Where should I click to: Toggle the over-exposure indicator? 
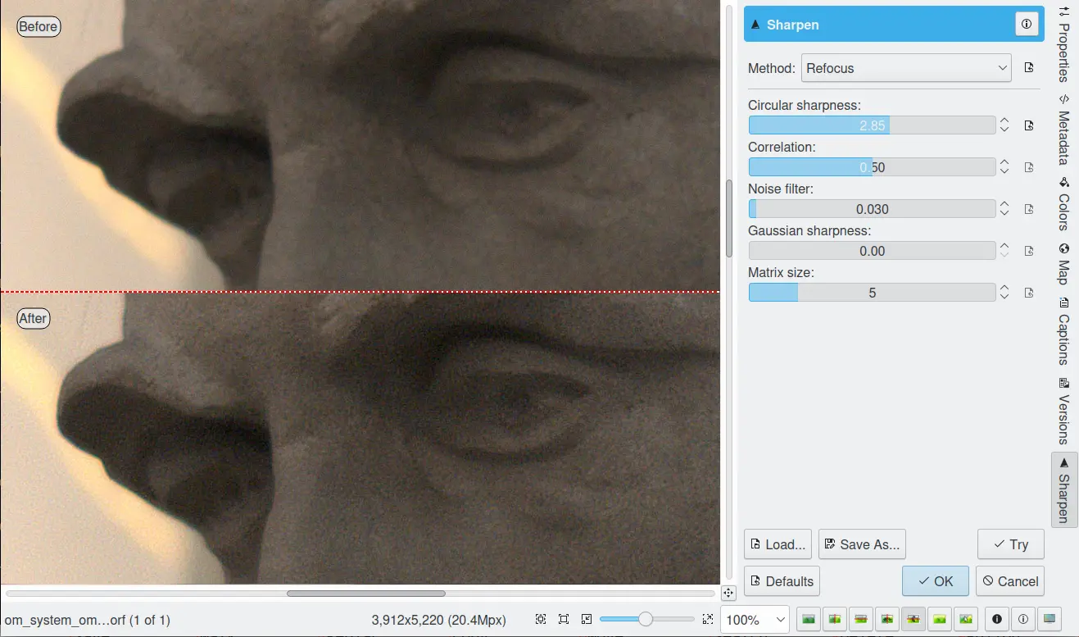click(1023, 619)
